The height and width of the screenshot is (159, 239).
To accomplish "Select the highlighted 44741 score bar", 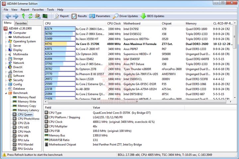I will coord(60,44).
